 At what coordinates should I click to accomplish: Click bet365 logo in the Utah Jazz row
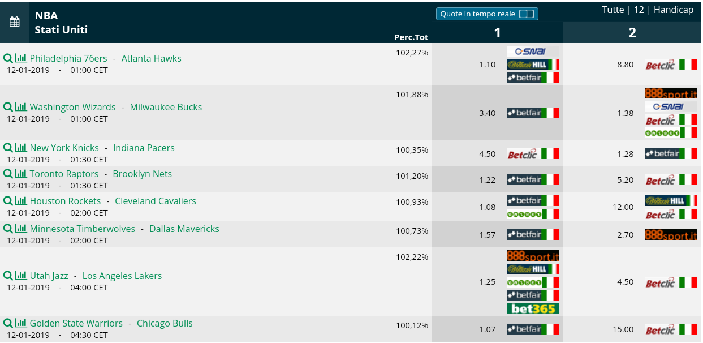[x=533, y=308]
